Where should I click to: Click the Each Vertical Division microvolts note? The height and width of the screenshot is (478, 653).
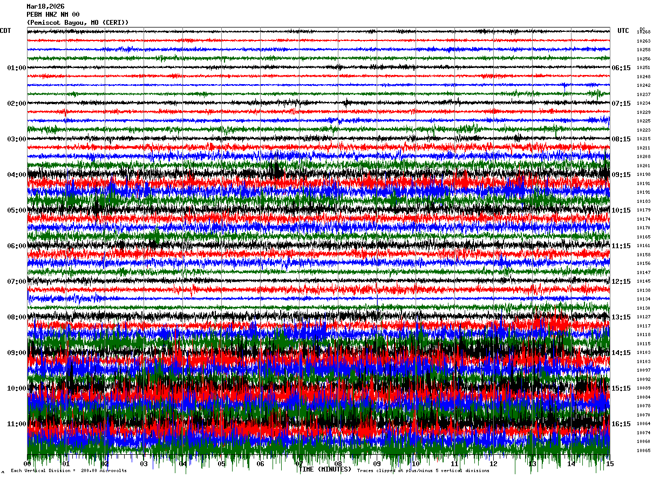pos(69,470)
